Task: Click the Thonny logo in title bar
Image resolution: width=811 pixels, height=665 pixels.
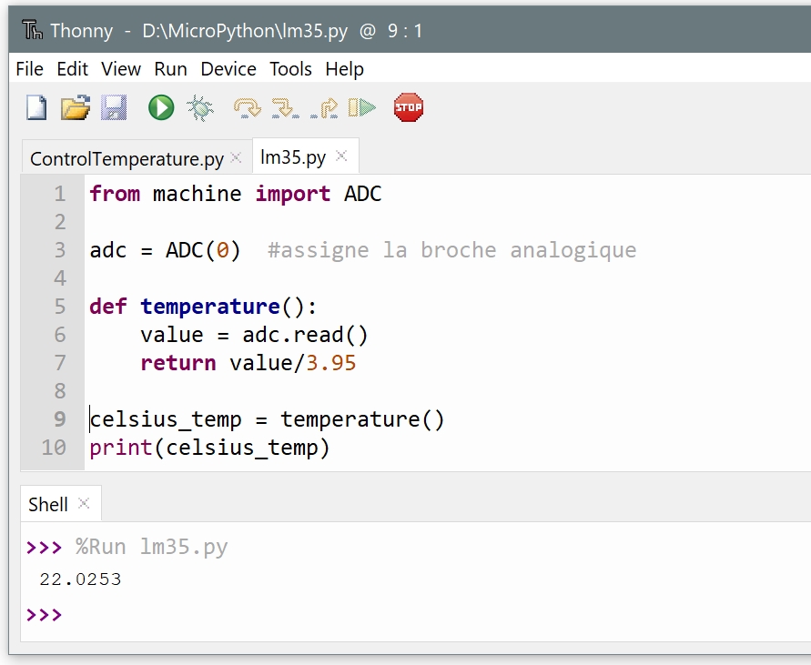Action: click(x=32, y=30)
